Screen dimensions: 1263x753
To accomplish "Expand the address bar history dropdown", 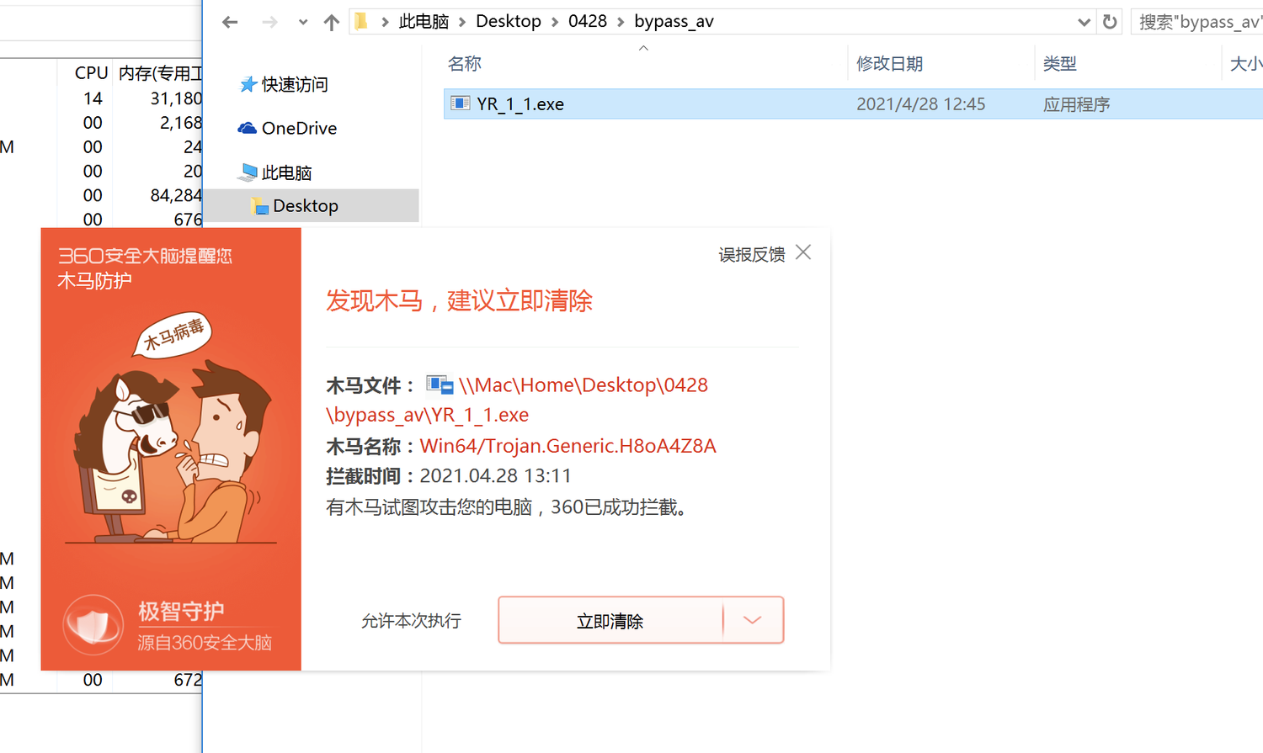I will [x=1084, y=22].
